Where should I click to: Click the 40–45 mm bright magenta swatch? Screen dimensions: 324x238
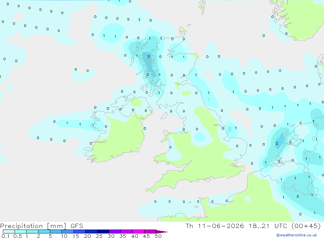138,232
